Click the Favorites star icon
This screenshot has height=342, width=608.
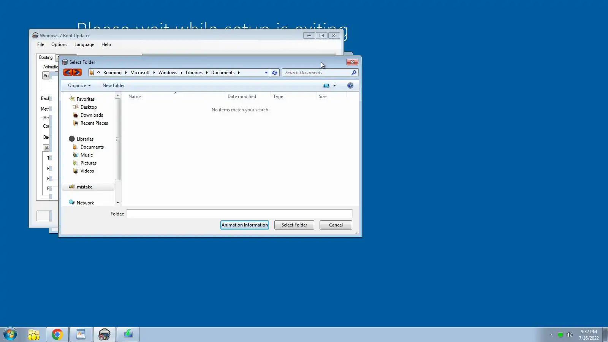(72, 99)
